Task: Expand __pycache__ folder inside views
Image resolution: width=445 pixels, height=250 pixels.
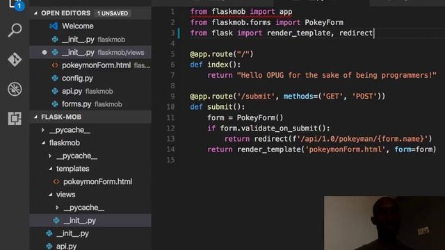Action: 57,208
